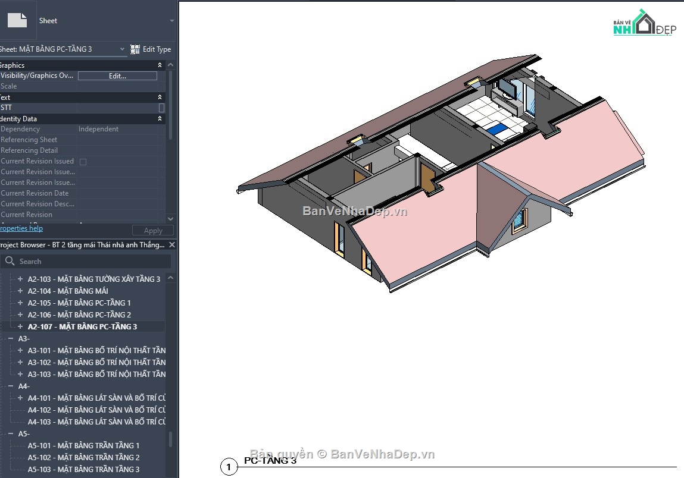Click the Referencing Detail property row
The height and width of the screenshot is (478, 684).
click(82, 150)
